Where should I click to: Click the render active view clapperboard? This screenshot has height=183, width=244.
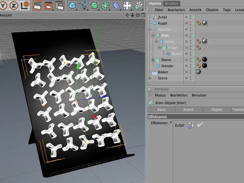coord(38,5)
